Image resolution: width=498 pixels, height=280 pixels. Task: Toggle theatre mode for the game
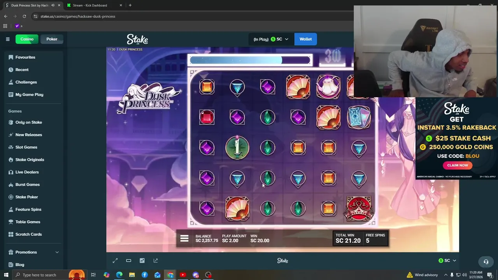click(128, 261)
